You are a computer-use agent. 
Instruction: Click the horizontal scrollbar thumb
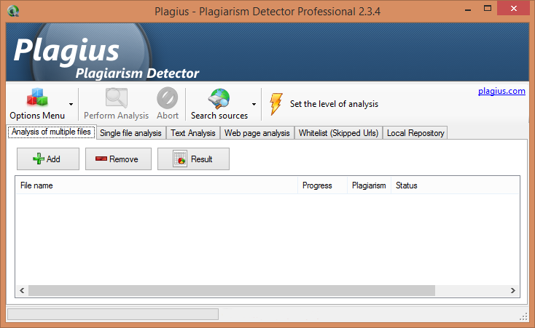(x=232, y=290)
